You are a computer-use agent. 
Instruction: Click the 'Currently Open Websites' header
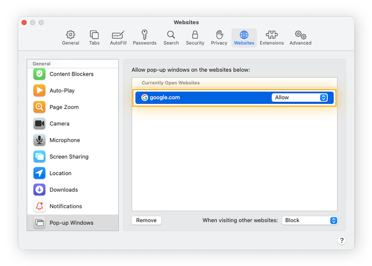pos(171,83)
